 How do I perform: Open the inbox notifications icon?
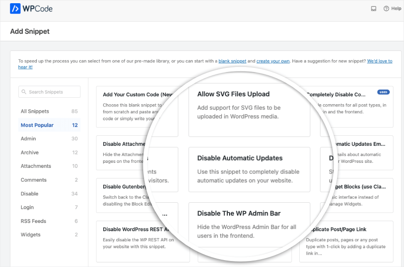[x=374, y=9]
